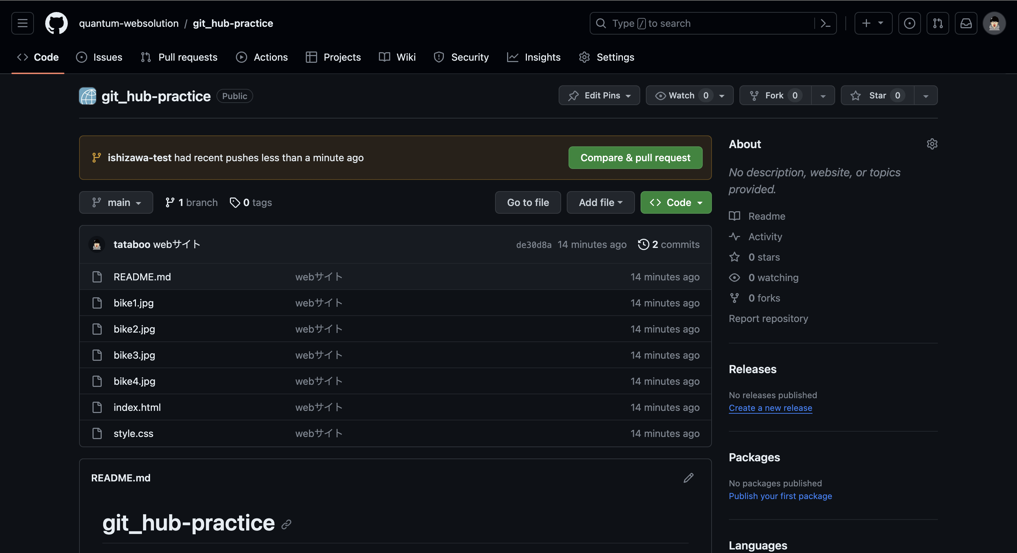Open the command palette icon
Image resolution: width=1017 pixels, height=553 pixels.
[825, 23]
